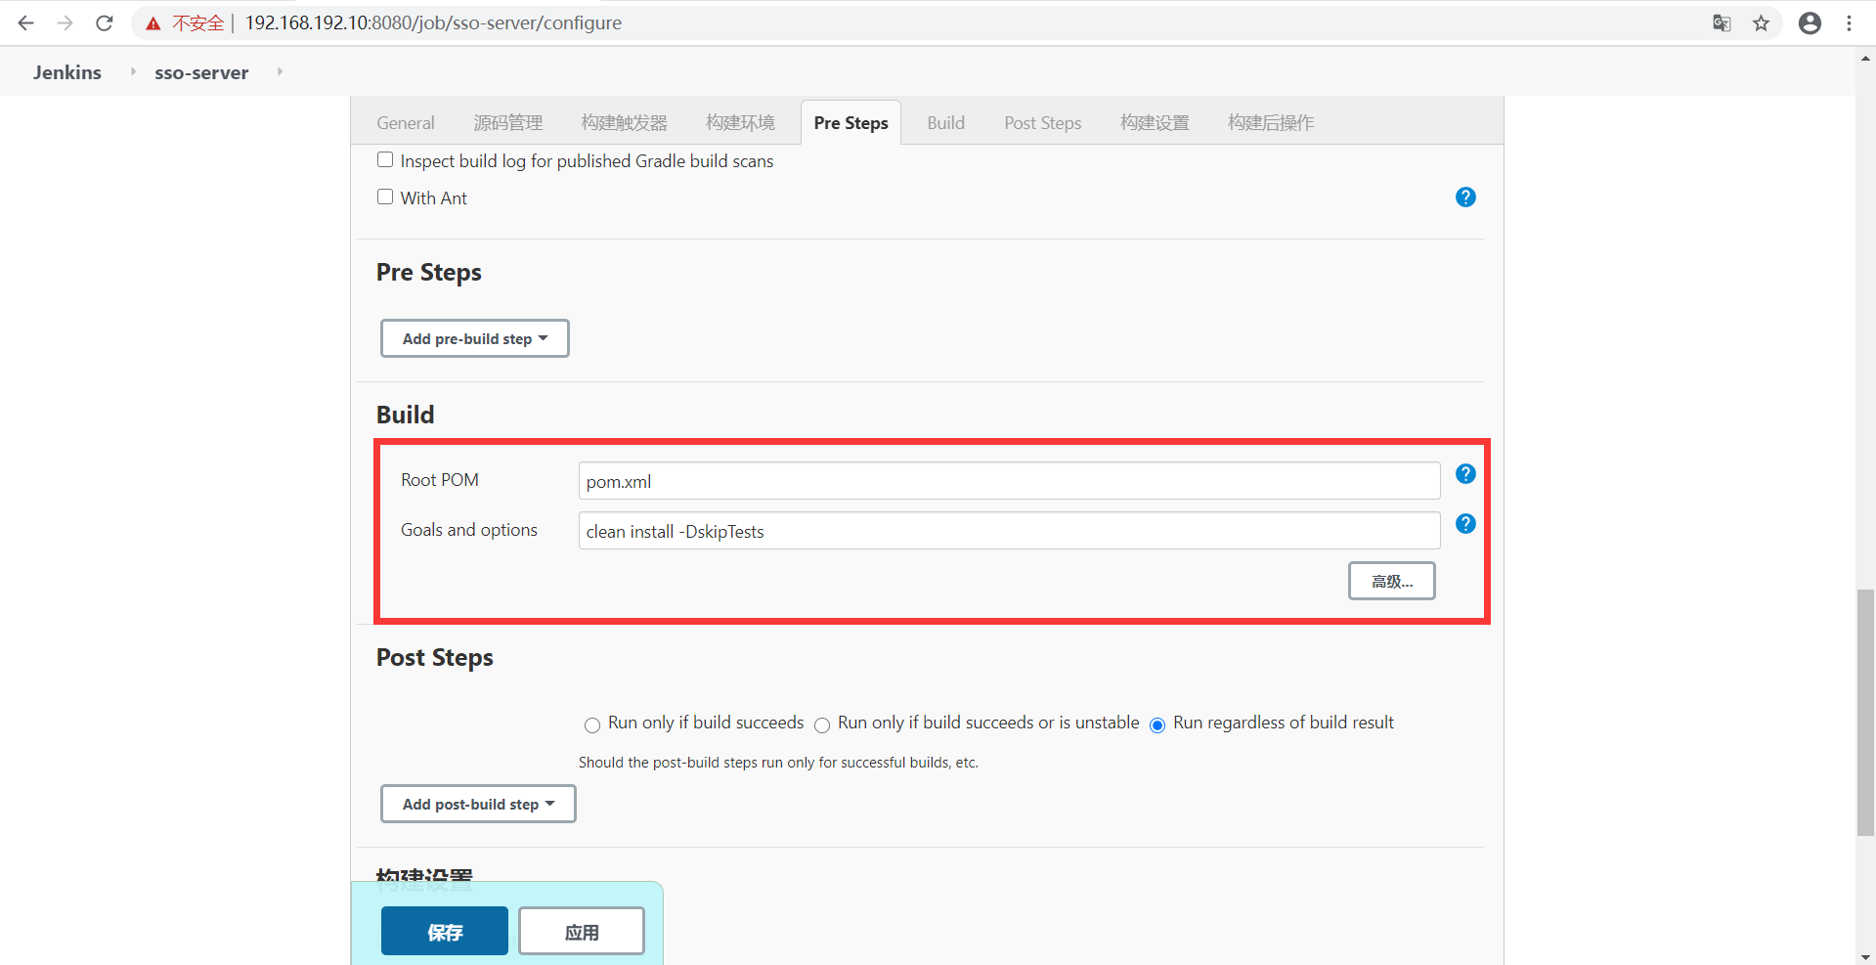Switch to the 源码管理 tab
Image resolution: width=1876 pixels, height=965 pixels.
coord(508,123)
